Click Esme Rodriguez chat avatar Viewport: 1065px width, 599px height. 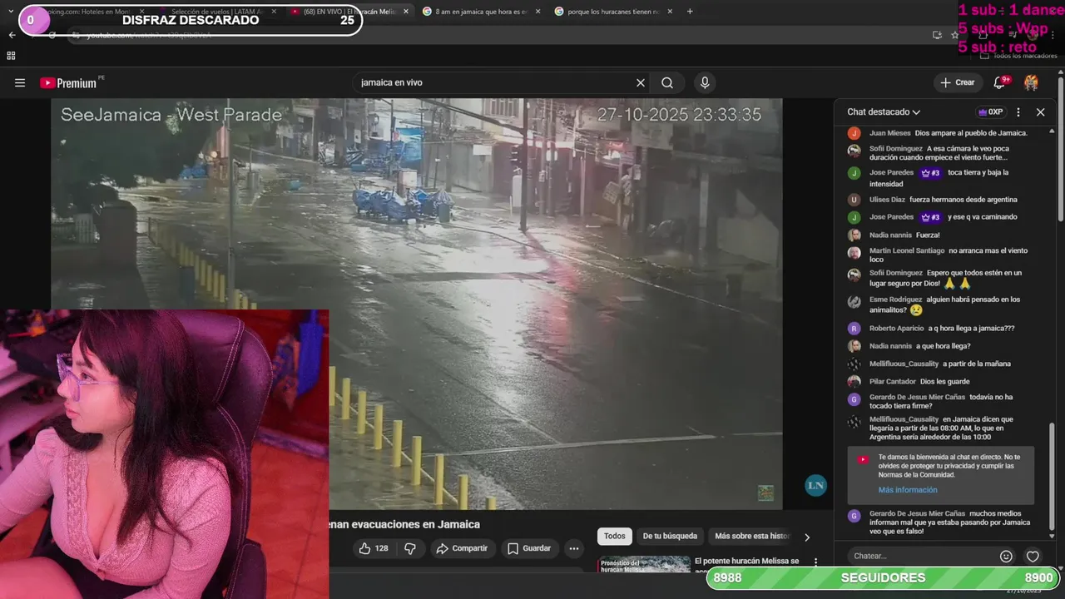[x=854, y=302]
